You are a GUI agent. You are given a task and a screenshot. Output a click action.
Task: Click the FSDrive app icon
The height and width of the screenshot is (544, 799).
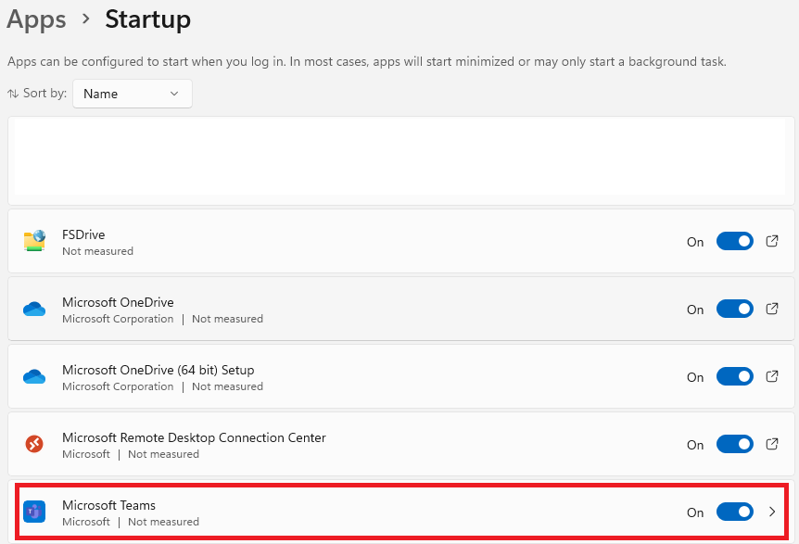click(x=34, y=240)
